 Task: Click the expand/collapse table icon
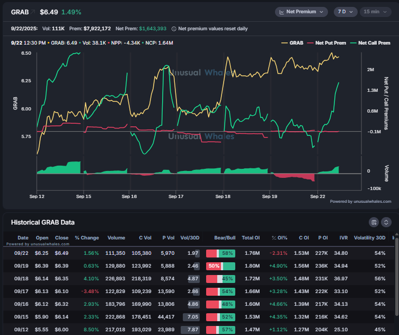(x=386, y=222)
